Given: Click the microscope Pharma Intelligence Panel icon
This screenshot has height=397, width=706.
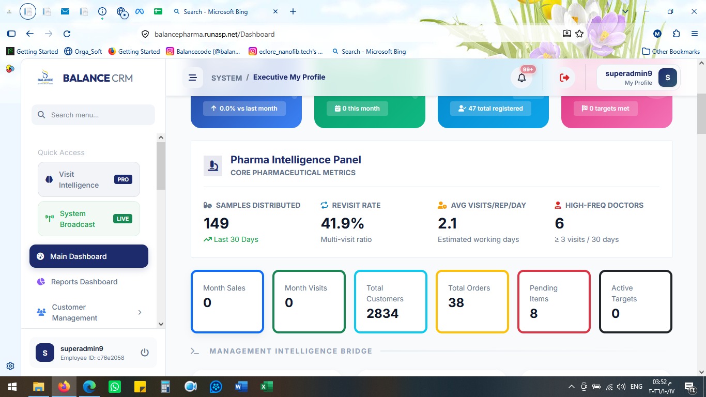Looking at the screenshot, I should click(213, 166).
